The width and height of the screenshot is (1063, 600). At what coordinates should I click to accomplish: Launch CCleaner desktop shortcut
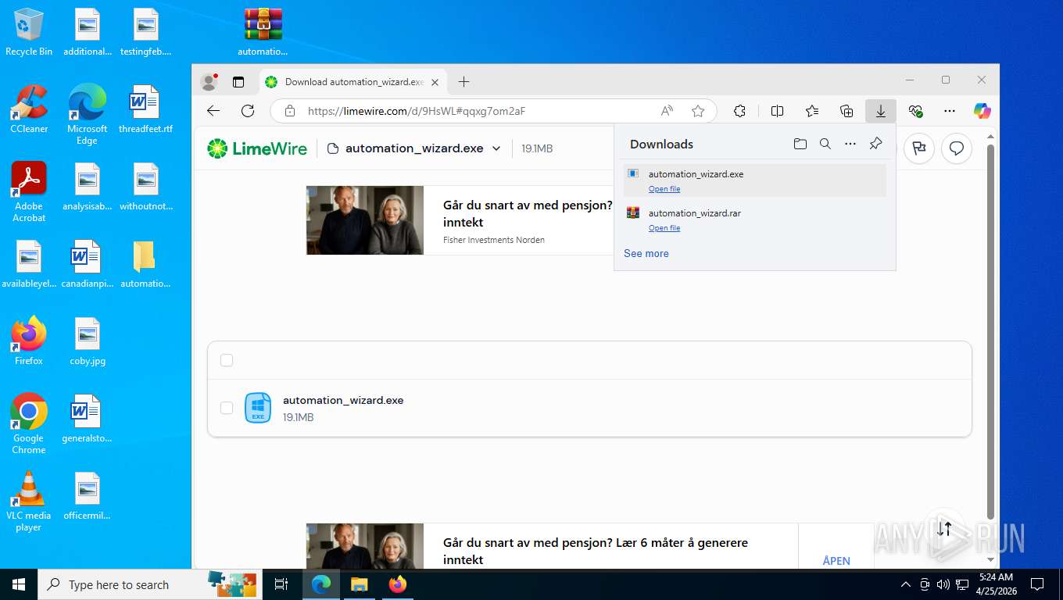[29, 109]
